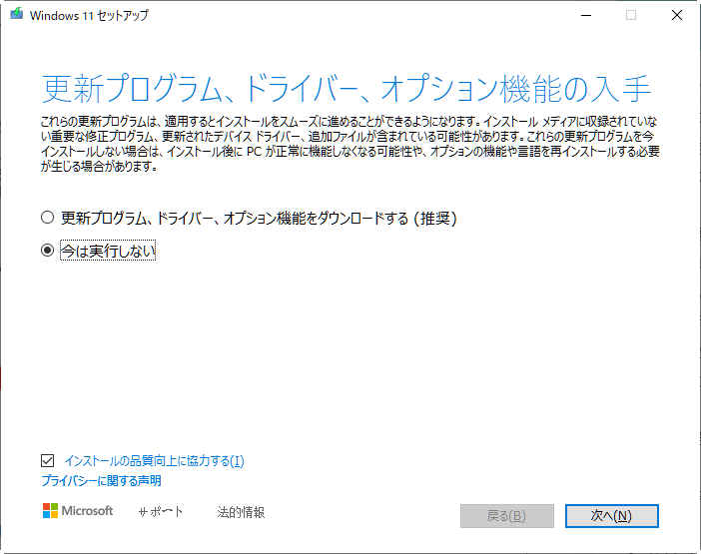Open the プライバシーに関する声明 link

[101, 481]
